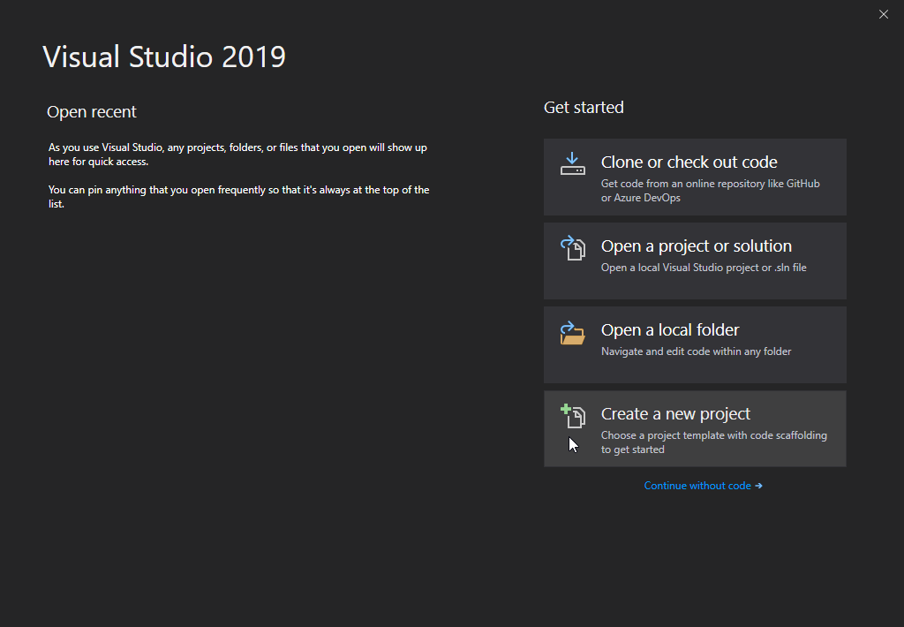This screenshot has height=627, width=904.
Task: Follow the 'Continue without code' link
Action: coord(697,486)
